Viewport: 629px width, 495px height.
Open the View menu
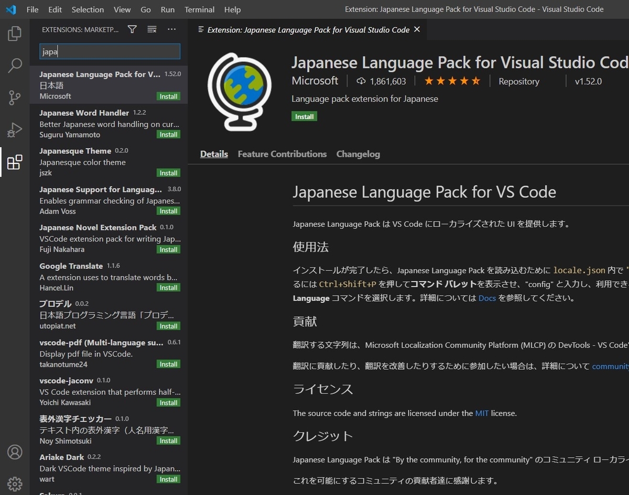(x=122, y=9)
